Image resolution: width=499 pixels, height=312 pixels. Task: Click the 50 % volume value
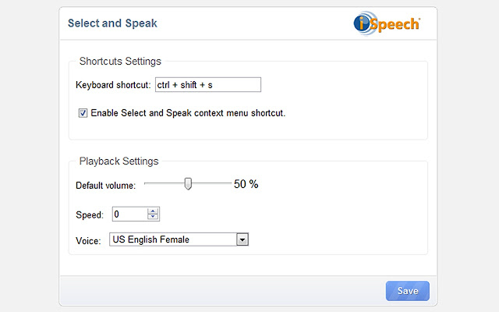pos(246,184)
